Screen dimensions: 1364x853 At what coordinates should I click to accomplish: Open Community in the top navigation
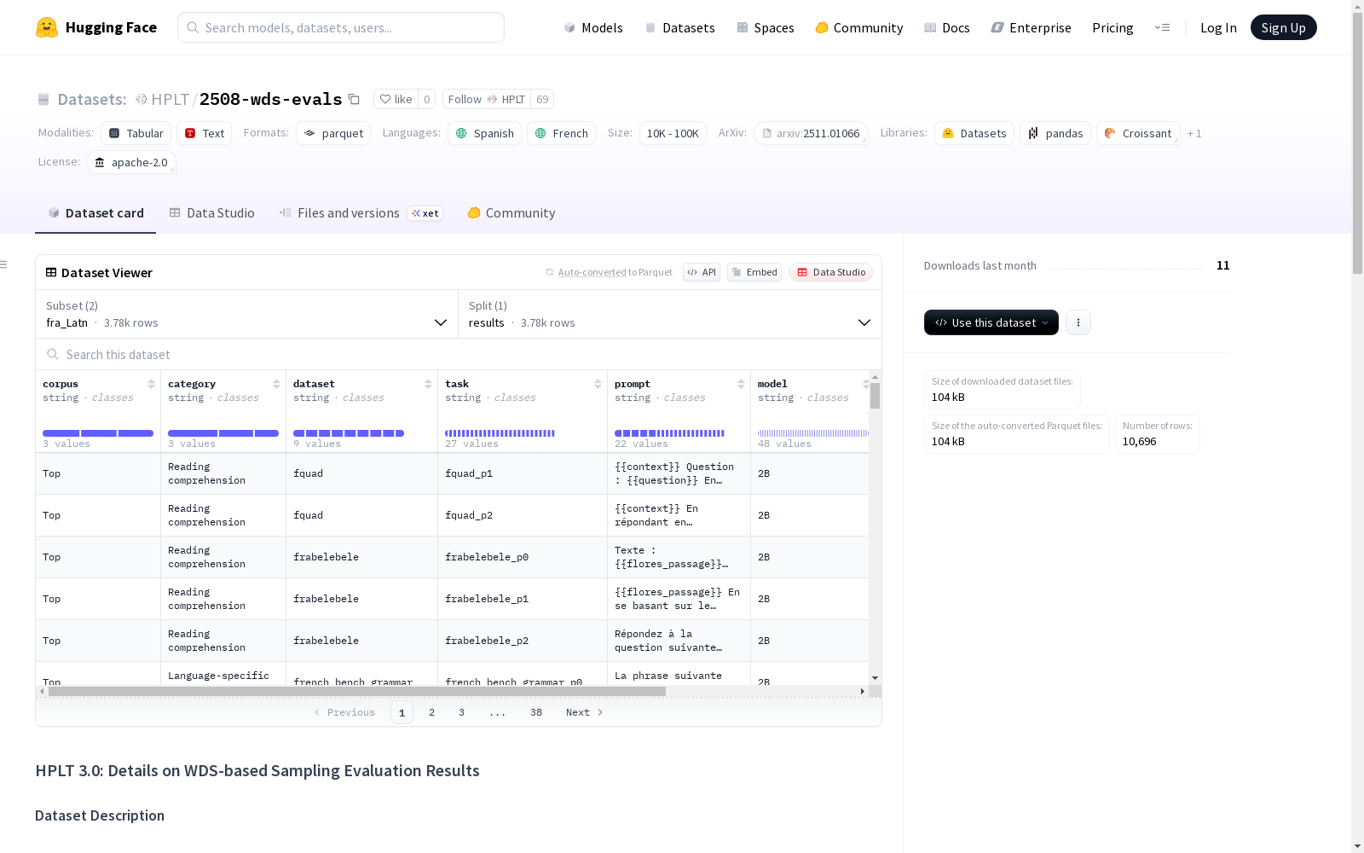pos(859,27)
